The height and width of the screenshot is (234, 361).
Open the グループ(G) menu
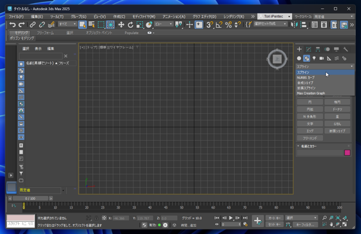(x=79, y=17)
